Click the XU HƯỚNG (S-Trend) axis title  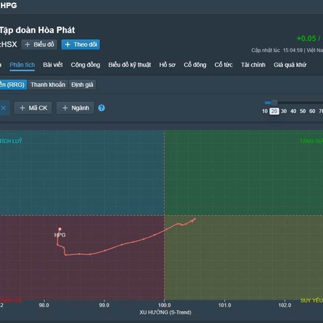pos(165,312)
